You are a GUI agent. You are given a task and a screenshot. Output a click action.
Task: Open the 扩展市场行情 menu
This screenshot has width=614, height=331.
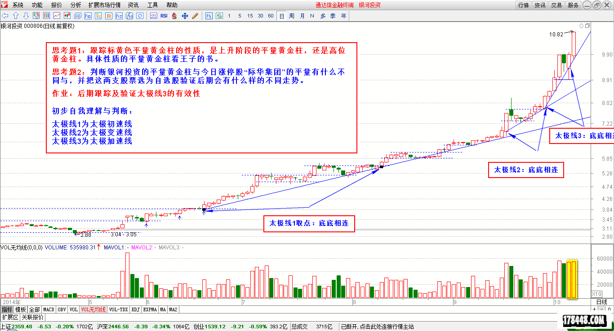tap(104, 5)
